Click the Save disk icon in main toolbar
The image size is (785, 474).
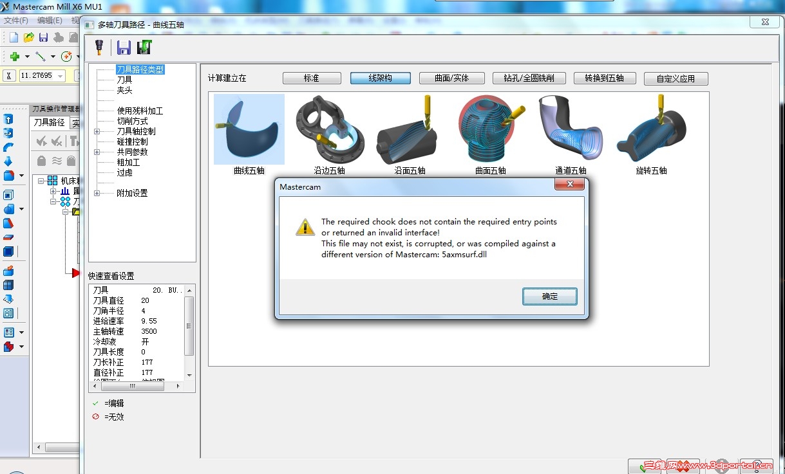tap(43, 38)
